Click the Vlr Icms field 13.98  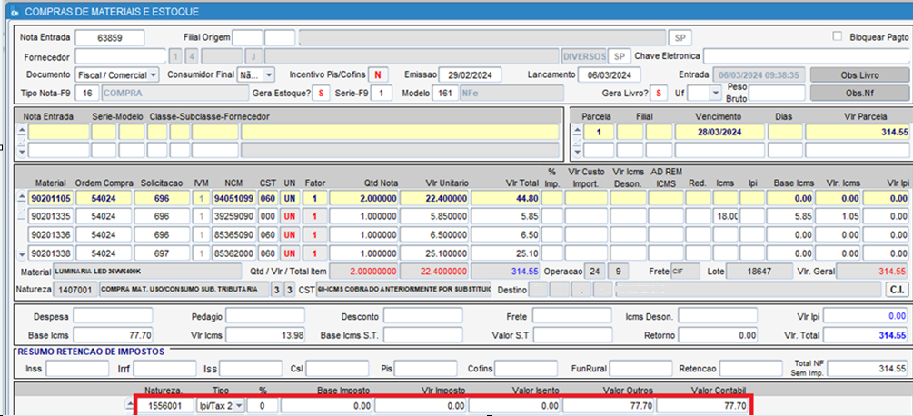tap(265, 335)
